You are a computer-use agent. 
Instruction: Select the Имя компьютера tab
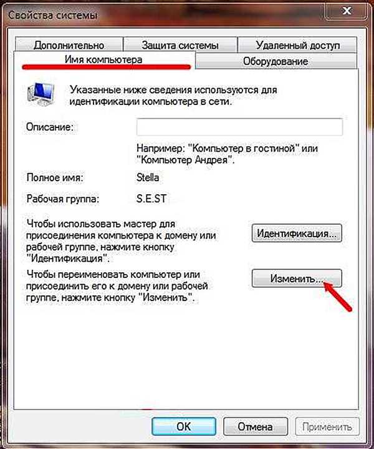pyautogui.click(x=103, y=59)
